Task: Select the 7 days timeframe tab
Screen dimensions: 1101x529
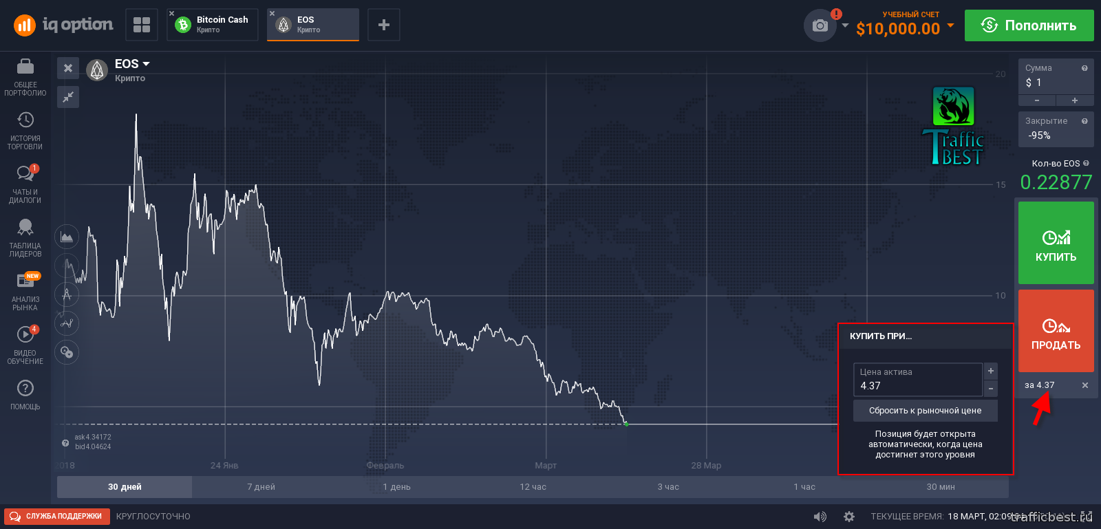Action: [x=261, y=487]
